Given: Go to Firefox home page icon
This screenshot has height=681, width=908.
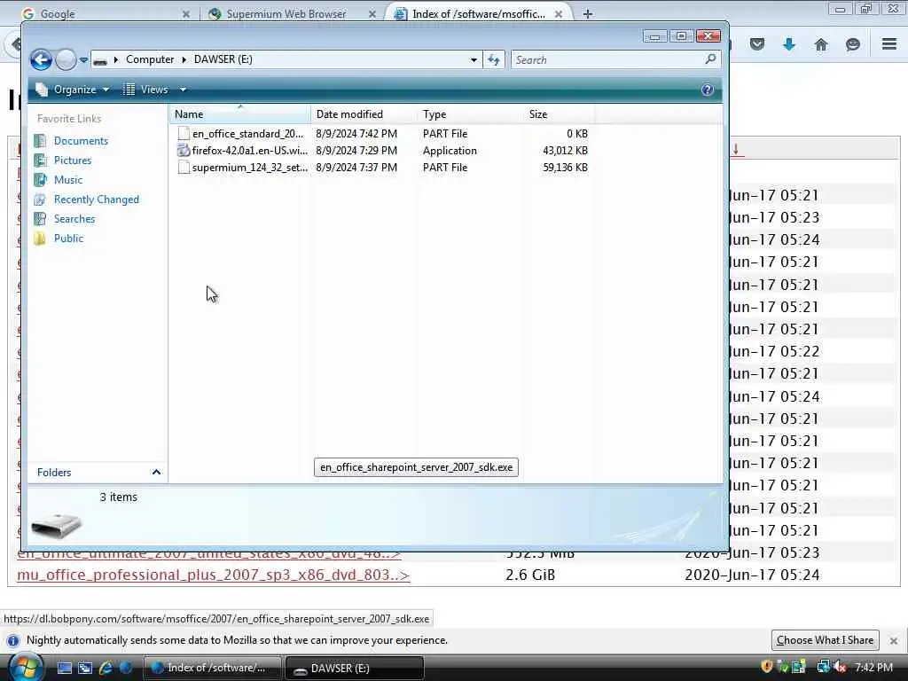Looking at the screenshot, I should pyautogui.click(x=821, y=44).
